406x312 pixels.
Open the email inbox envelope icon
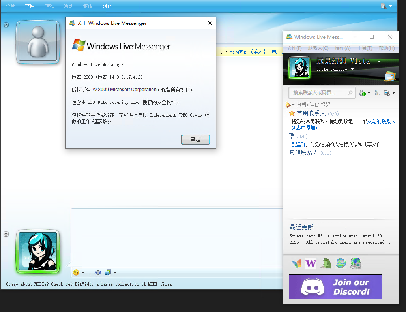pos(390,77)
